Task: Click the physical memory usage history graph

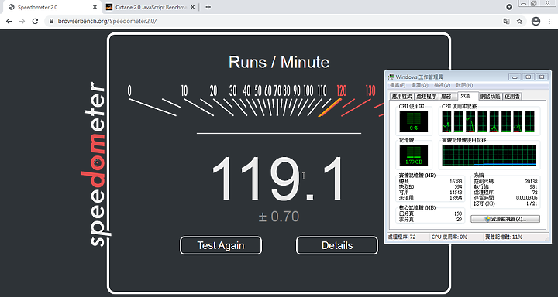Action: pos(489,155)
